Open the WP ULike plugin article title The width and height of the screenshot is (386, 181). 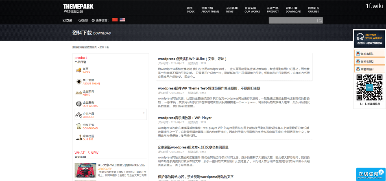tap(192, 59)
